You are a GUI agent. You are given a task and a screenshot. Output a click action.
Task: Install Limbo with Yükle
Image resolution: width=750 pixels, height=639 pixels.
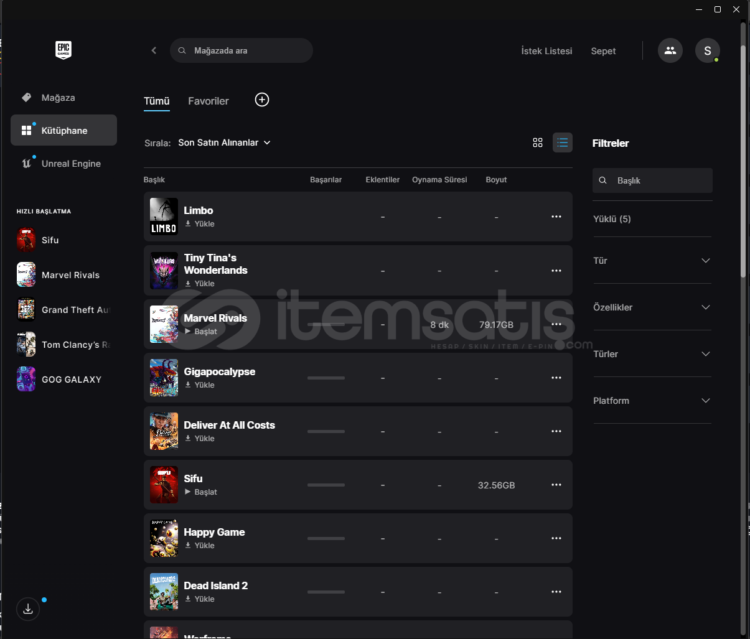200,224
